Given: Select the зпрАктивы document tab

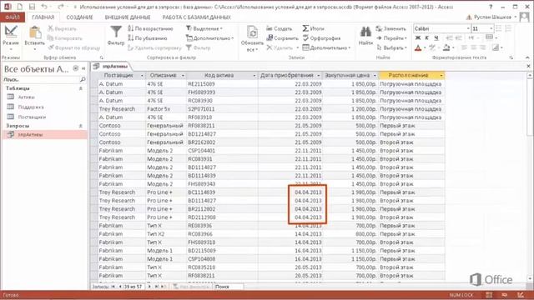Looking at the screenshot, I should coord(111,67).
